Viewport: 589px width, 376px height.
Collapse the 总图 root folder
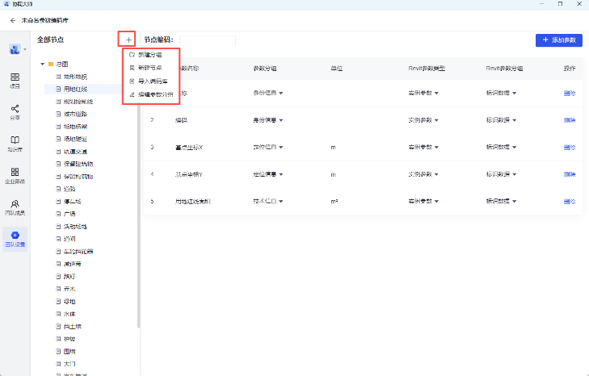tap(42, 64)
